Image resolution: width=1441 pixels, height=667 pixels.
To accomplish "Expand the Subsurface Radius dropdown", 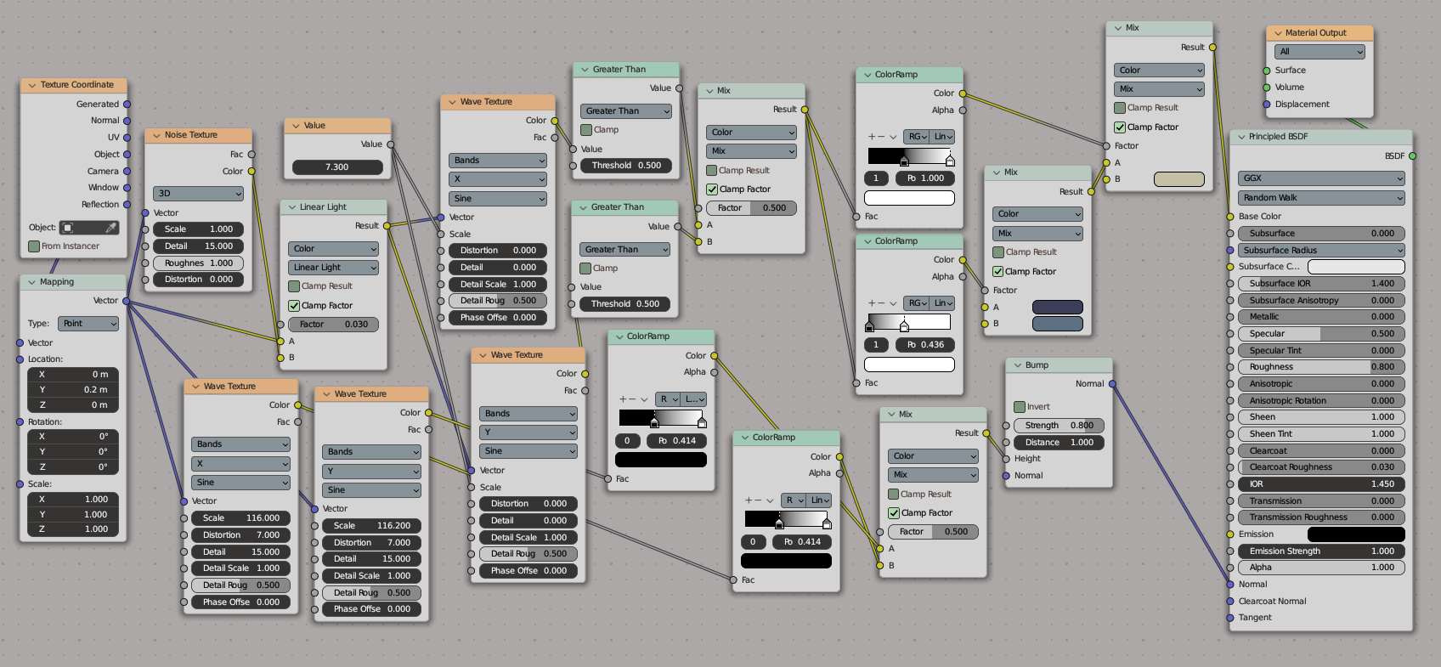I will coord(1321,251).
